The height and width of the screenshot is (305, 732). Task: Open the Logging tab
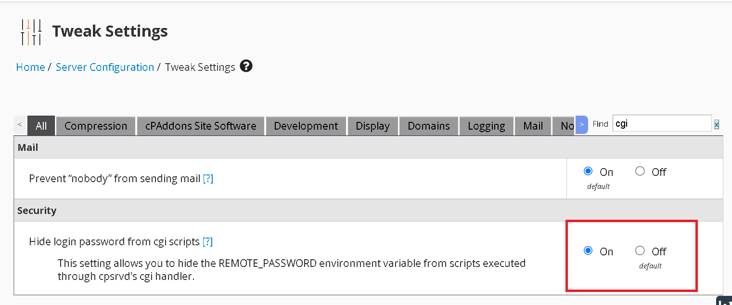[486, 126]
